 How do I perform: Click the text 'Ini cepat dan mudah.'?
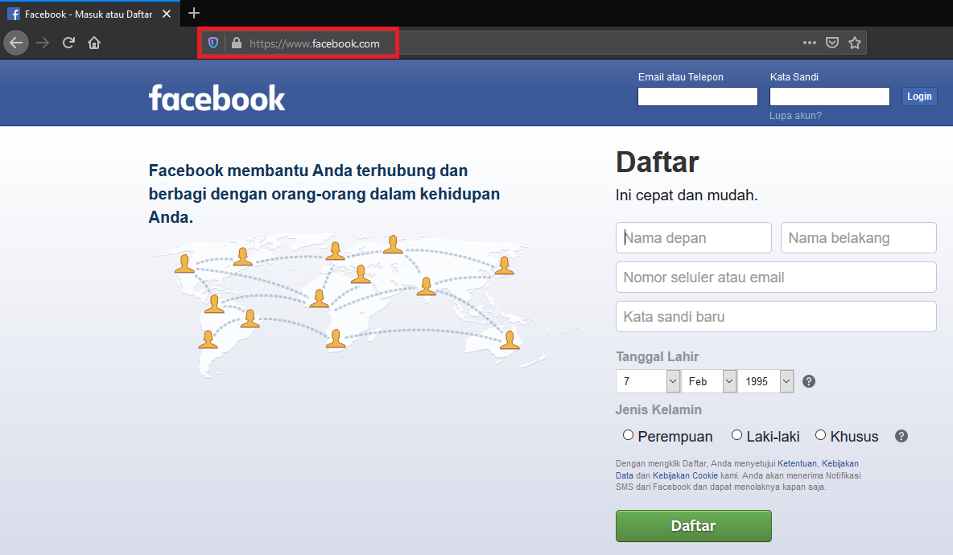point(687,195)
